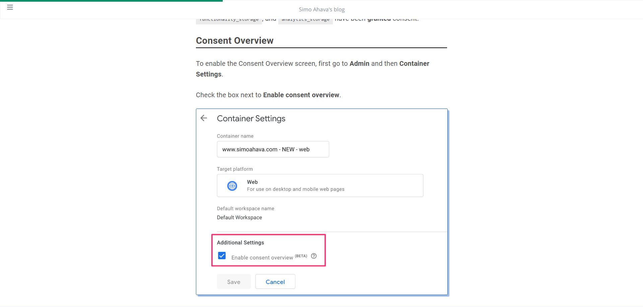
Task: Click the Simo Ahava's blog title
Action: pos(321,9)
